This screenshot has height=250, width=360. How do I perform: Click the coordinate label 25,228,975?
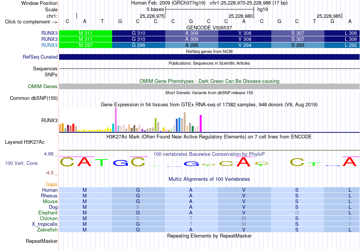coord(152,16)
